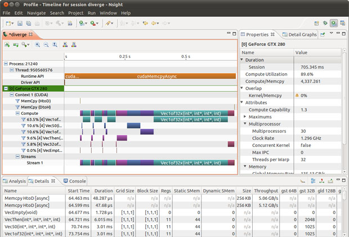Click the pin icon in Properties panel
Image resolution: width=349 pixels, height=237 pixels.
tap(323, 34)
